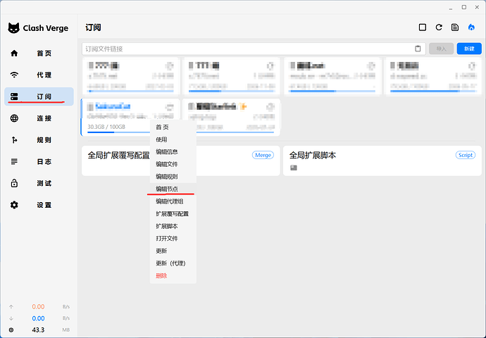Choose 扩展覆写配置 in the context menu
The height and width of the screenshot is (338, 486).
click(173, 214)
